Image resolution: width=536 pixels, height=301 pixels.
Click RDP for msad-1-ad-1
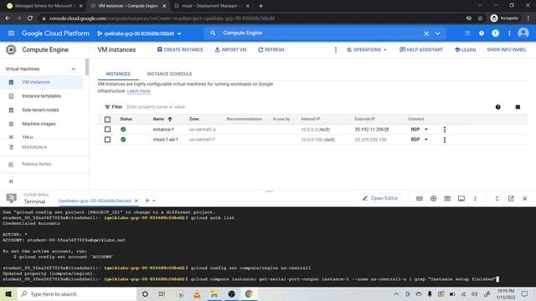(415, 140)
